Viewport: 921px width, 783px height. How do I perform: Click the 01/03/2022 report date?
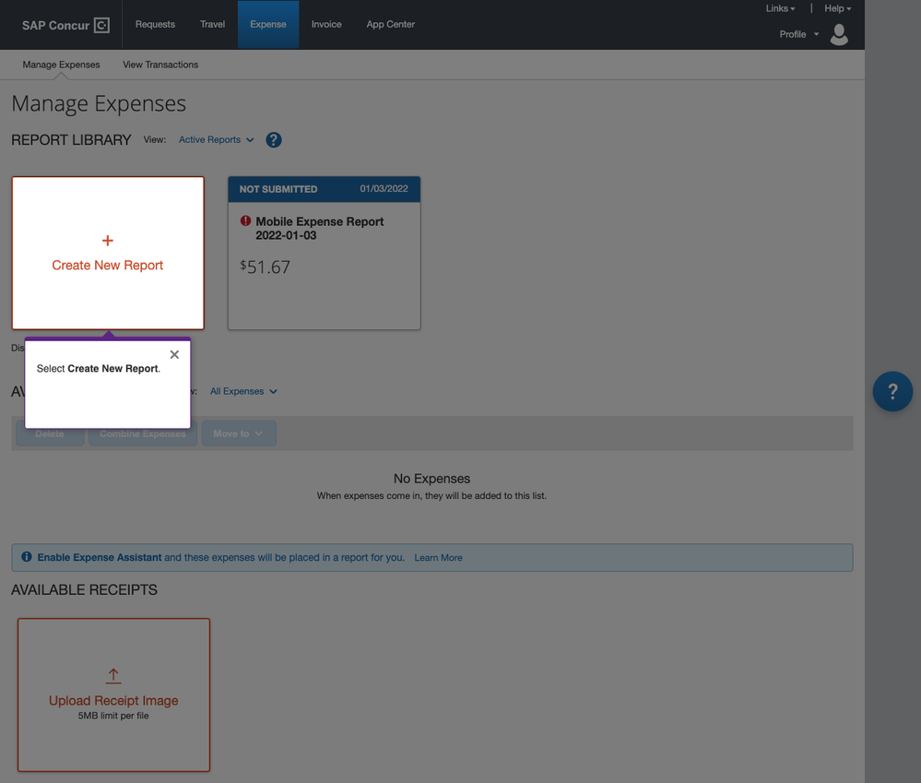click(384, 188)
